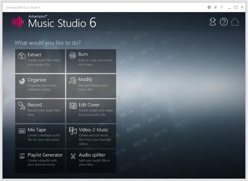Click "Edit and analyze your music files" text
The width and height of the screenshot is (248, 181).
click(93, 87)
